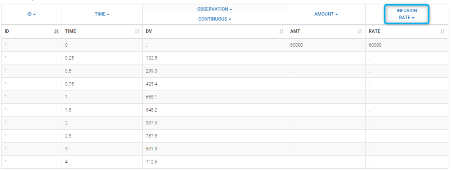
Task: Sort by AMT column sort icon
Action: 360,31
